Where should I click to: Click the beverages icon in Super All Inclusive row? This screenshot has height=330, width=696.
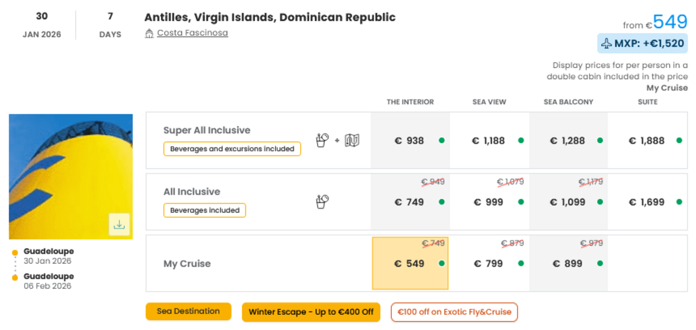[x=322, y=140]
